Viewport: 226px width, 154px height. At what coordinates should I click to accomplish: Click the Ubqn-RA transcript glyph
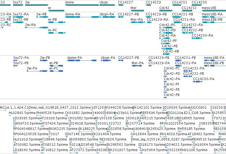[x=108, y=17]
